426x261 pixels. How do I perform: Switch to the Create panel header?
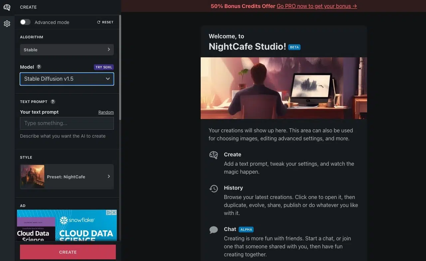tap(28, 7)
